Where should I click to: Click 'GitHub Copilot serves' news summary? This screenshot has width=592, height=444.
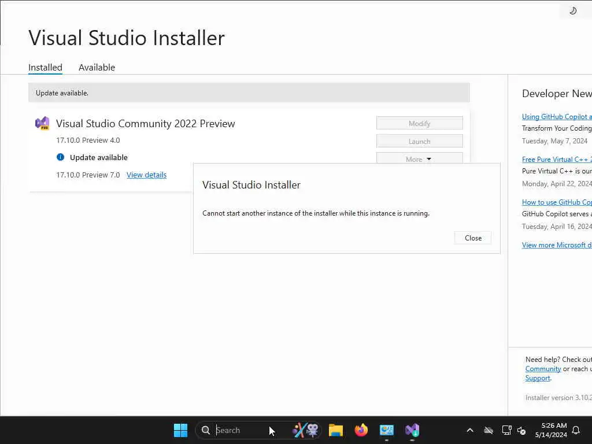[x=557, y=214]
